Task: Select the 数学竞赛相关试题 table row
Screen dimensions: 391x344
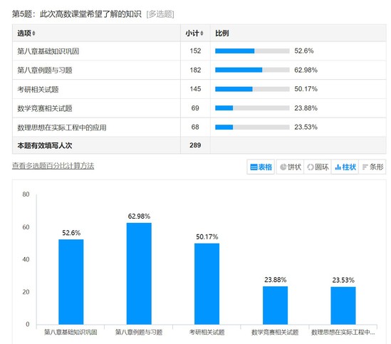Action: click(199, 108)
